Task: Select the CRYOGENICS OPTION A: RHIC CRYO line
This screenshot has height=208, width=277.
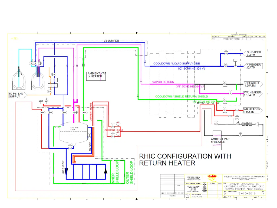Action: pyautogui.click(x=244, y=186)
